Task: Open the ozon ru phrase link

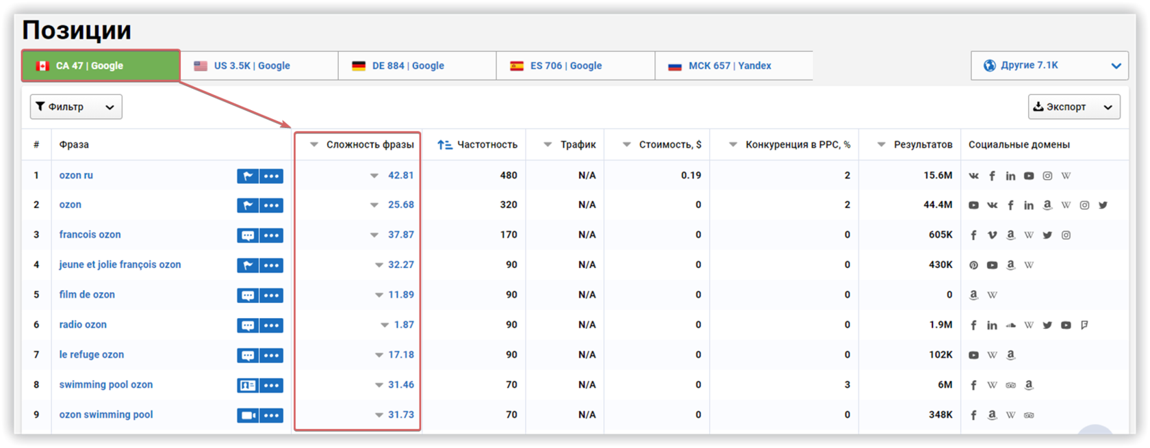Action: point(76,175)
